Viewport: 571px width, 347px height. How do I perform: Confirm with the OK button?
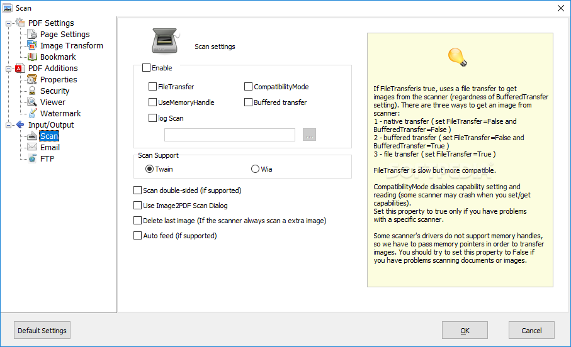pyautogui.click(x=465, y=330)
